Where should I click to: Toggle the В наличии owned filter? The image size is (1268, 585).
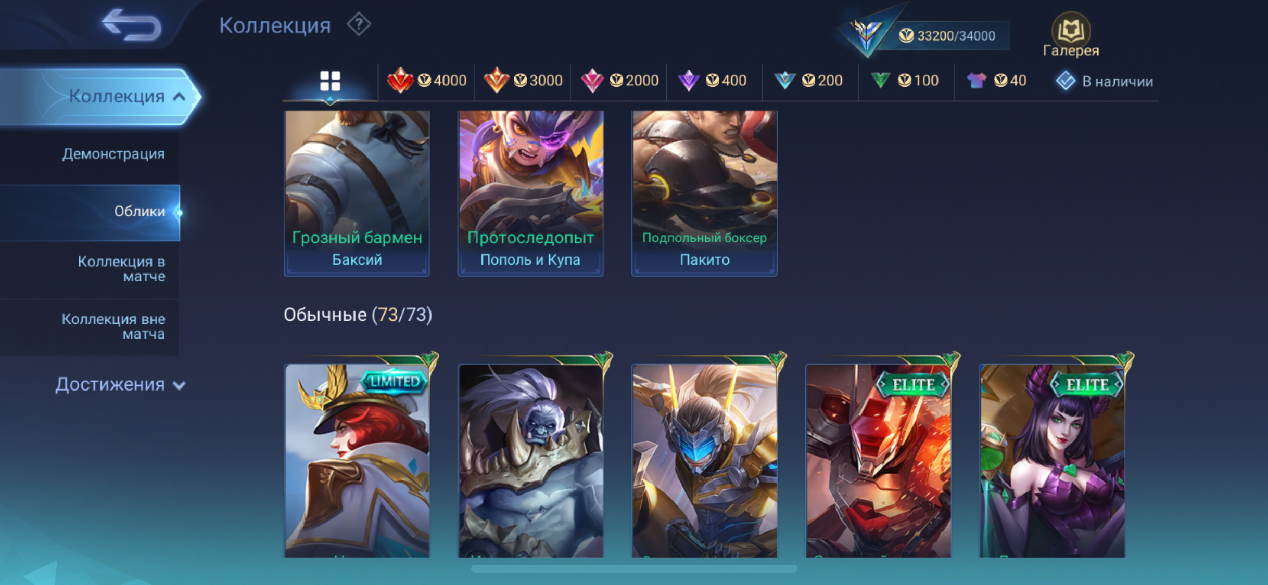[x=1105, y=81]
